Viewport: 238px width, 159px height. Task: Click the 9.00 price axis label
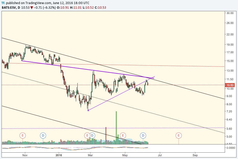click(x=229, y=96)
